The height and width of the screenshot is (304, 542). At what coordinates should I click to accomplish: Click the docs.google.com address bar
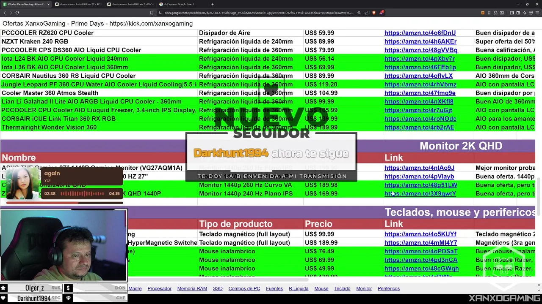(x=258, y=13)
